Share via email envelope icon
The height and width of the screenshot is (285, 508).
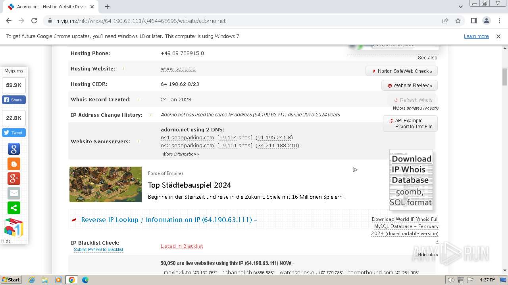click(14, 193)
